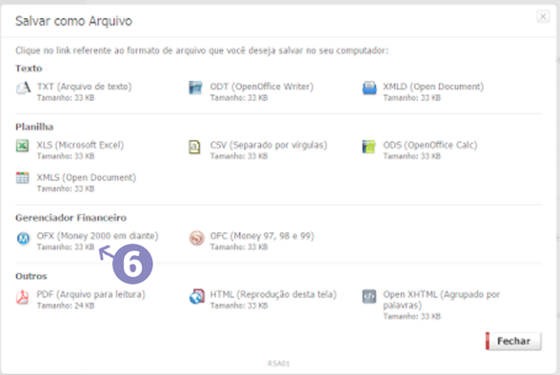This screenshot has height=375, width=560.
Task: Click the HTML globe icon
Action: coord(197,297)
